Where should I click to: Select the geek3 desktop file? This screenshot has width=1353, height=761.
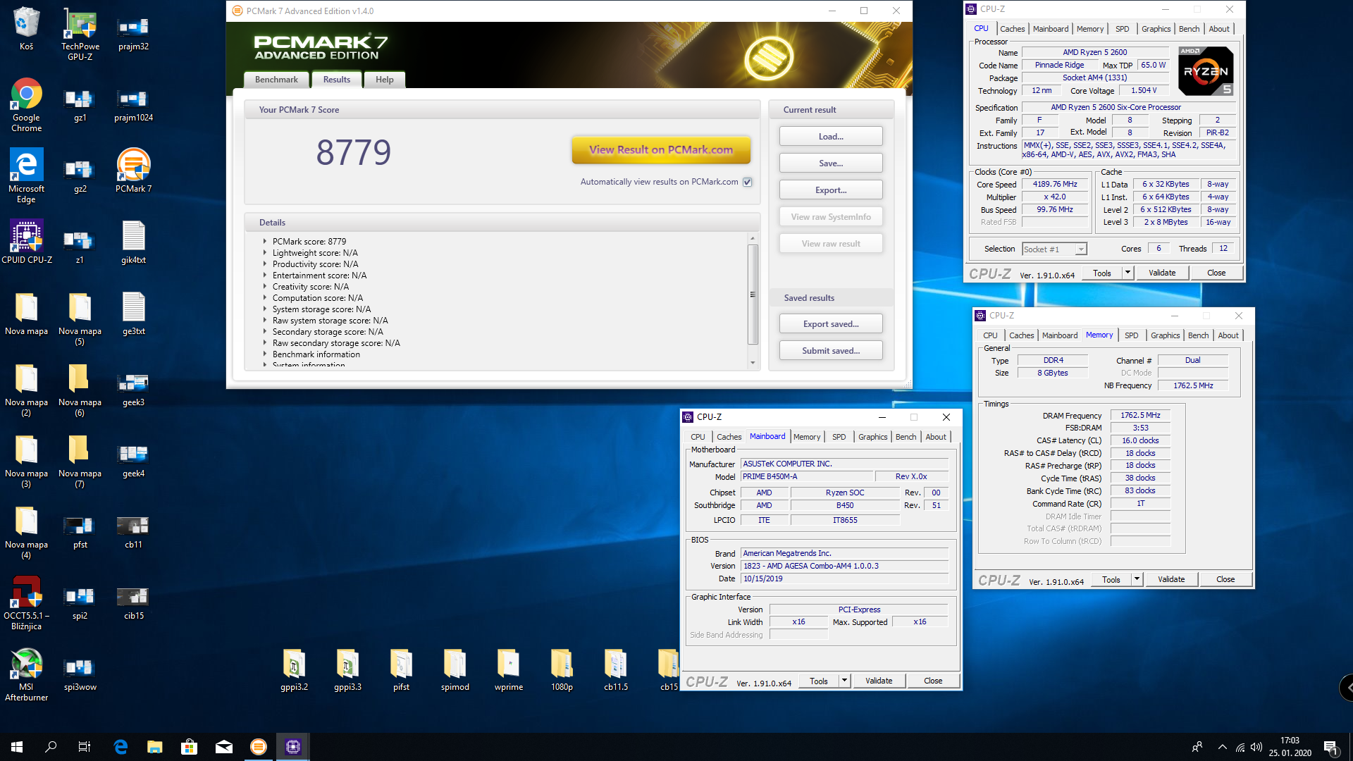[133, 390]
